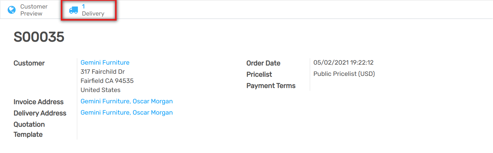Screen dimensions: 493x153
Task: Click the Order Date value
Action: point(343,62)
